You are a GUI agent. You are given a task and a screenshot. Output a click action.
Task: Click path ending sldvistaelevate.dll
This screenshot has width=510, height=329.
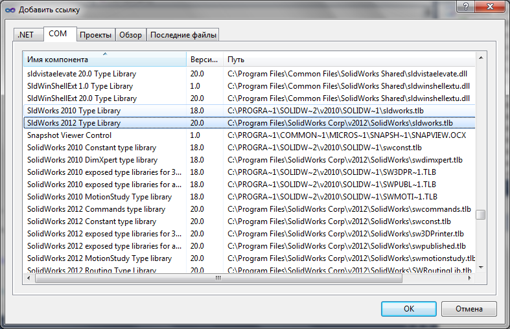tap(347, 74)
